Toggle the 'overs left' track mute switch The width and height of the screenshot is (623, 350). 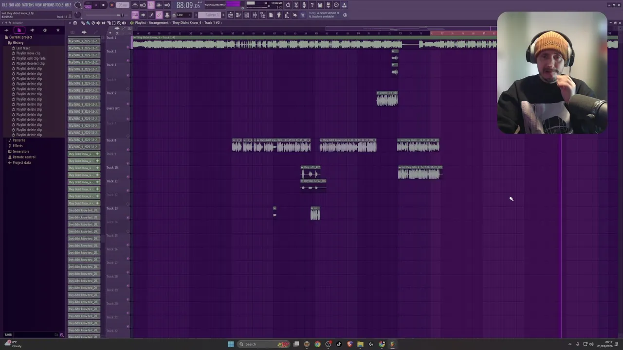point(128,119)
